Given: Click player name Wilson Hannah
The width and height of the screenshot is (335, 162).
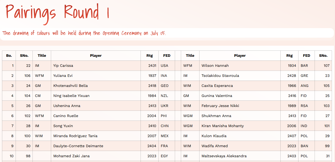Looking at the screenshot, I should (x=215, y=66).
